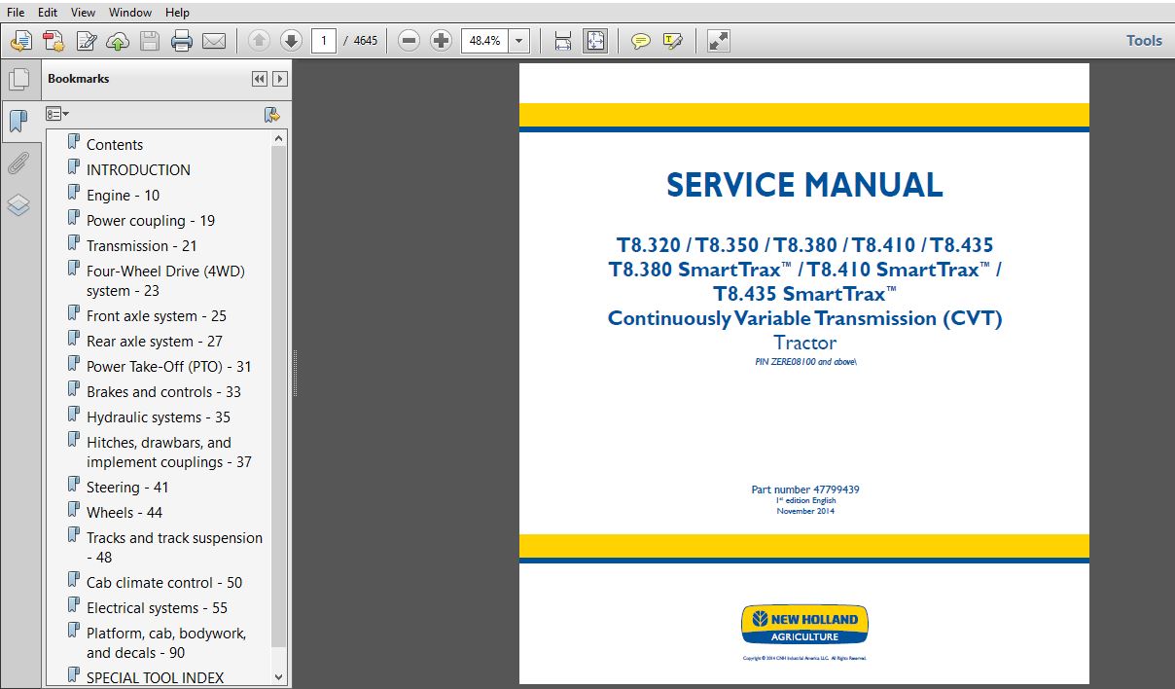
Task: Click the Open file toolbar icon
Action: tap(20, 41)
